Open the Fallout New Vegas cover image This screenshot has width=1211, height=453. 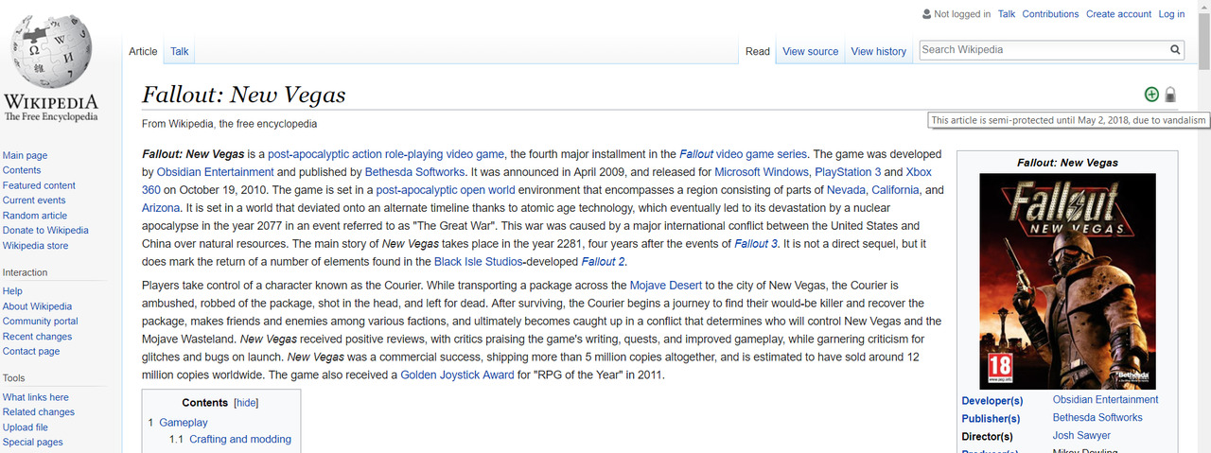(x=1067, y=281)
